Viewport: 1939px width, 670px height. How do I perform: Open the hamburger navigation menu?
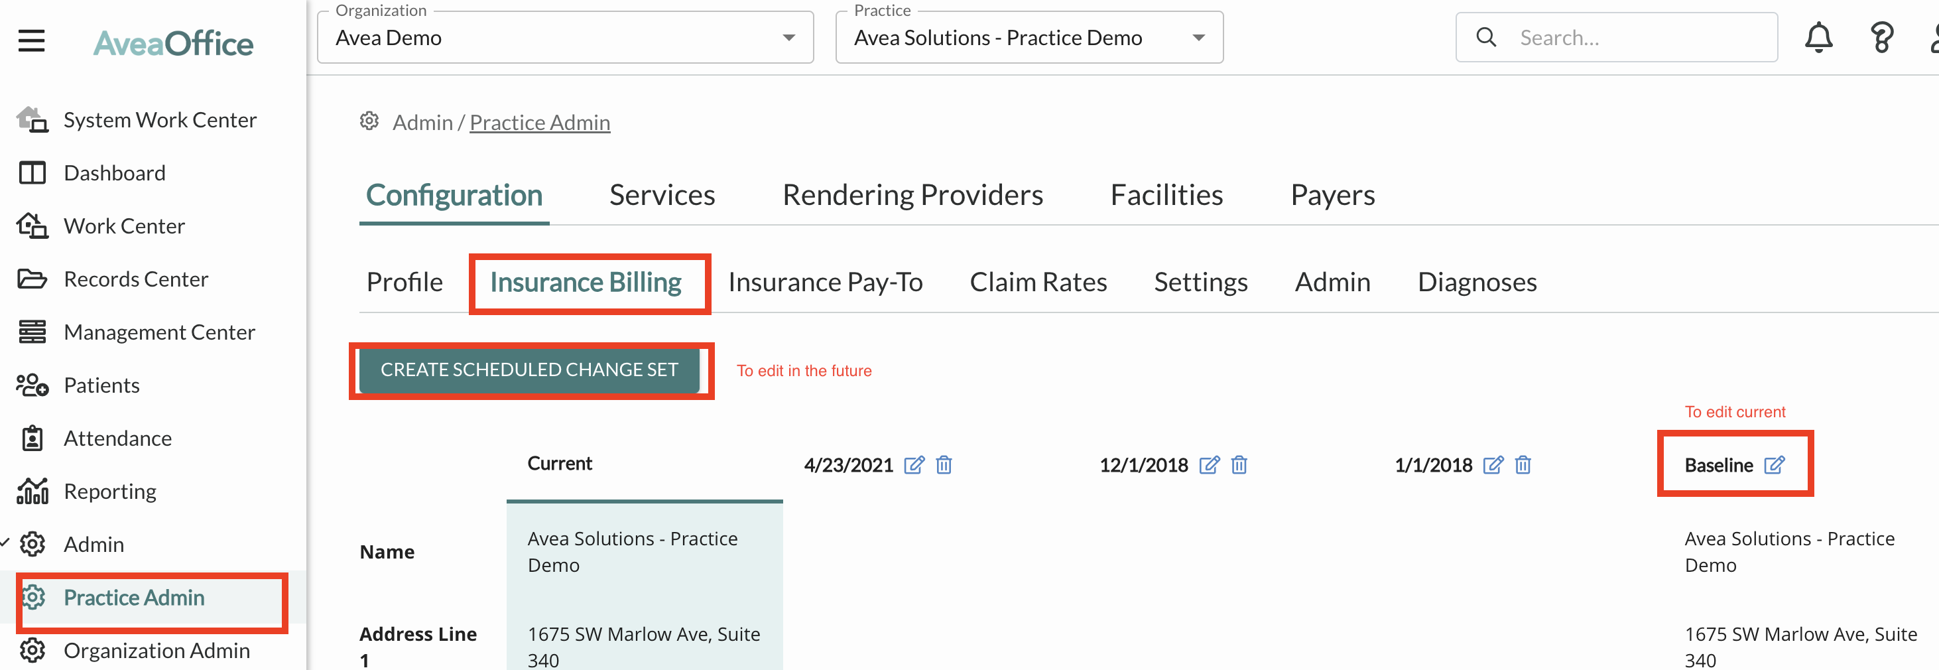32,40
